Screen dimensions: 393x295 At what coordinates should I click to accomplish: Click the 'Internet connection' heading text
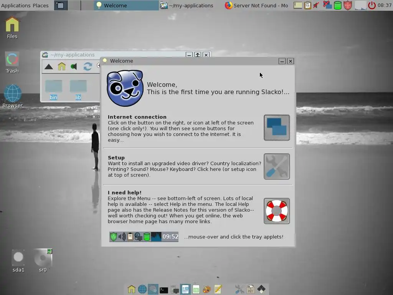click(x=137, y=117)
